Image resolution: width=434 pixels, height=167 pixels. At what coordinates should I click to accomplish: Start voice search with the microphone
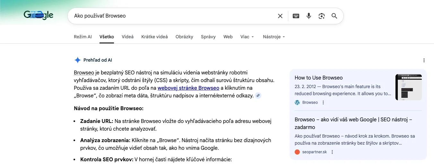point(309,16)
